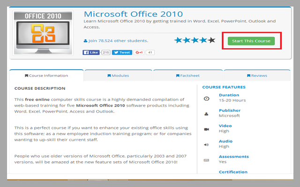This screenshot has height=187, width=300.
Task: Click the Google +1 button
Action: [139, 52]
